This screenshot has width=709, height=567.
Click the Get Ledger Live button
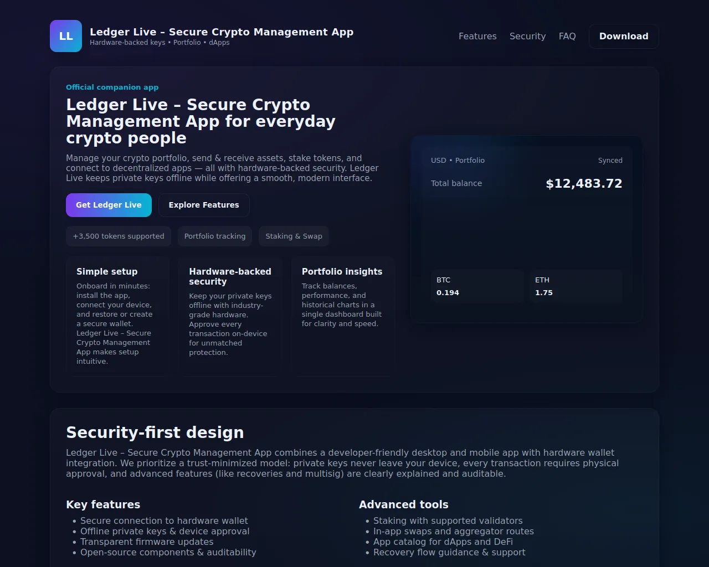click(x=109, y=205)
